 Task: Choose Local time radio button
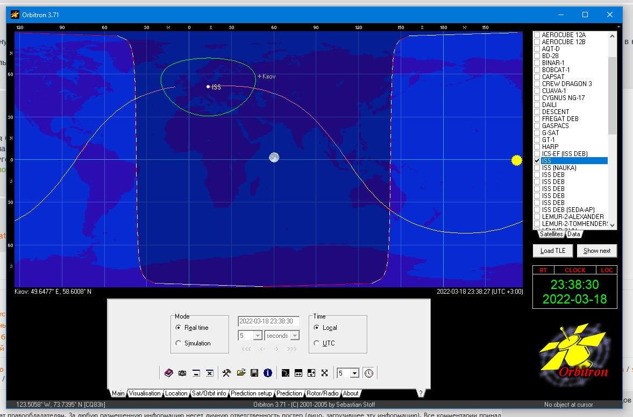pos(316,328)
